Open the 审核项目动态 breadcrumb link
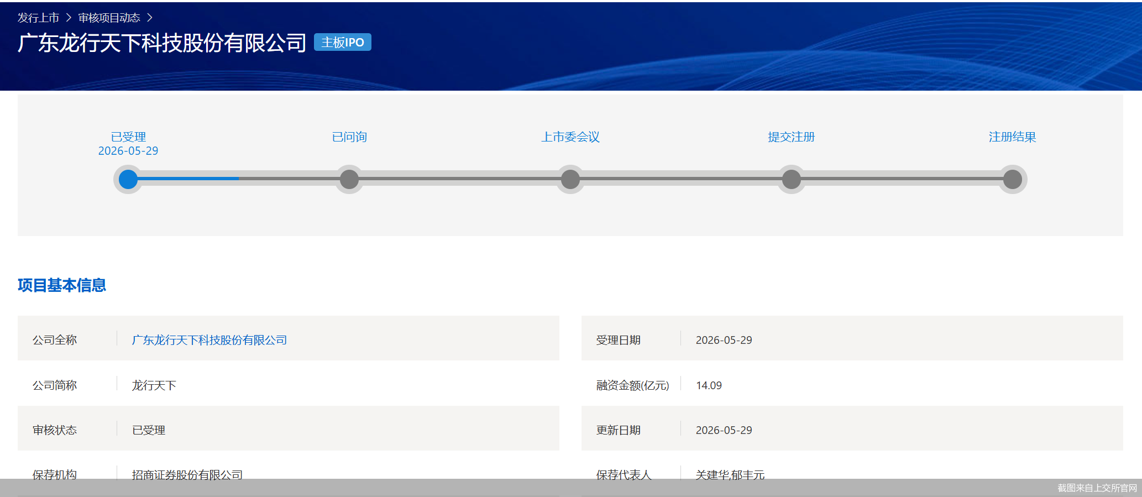Image resolution: width=1142 pixels, height=497 pixels. (x=109, y=18)
